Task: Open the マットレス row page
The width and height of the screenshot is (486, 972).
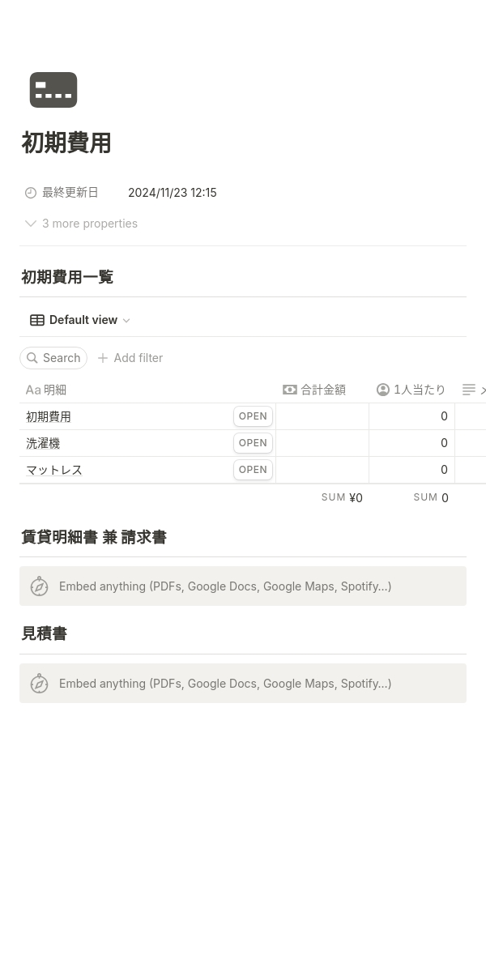Action: click(253, 470)
